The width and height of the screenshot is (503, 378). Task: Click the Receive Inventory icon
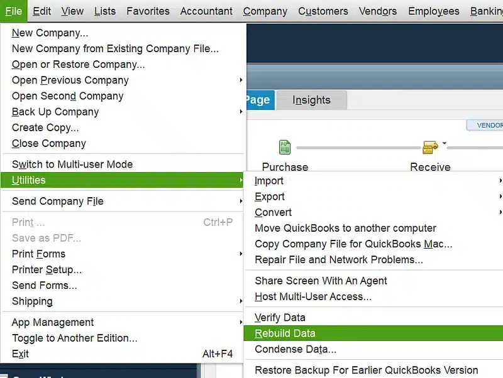430,148
